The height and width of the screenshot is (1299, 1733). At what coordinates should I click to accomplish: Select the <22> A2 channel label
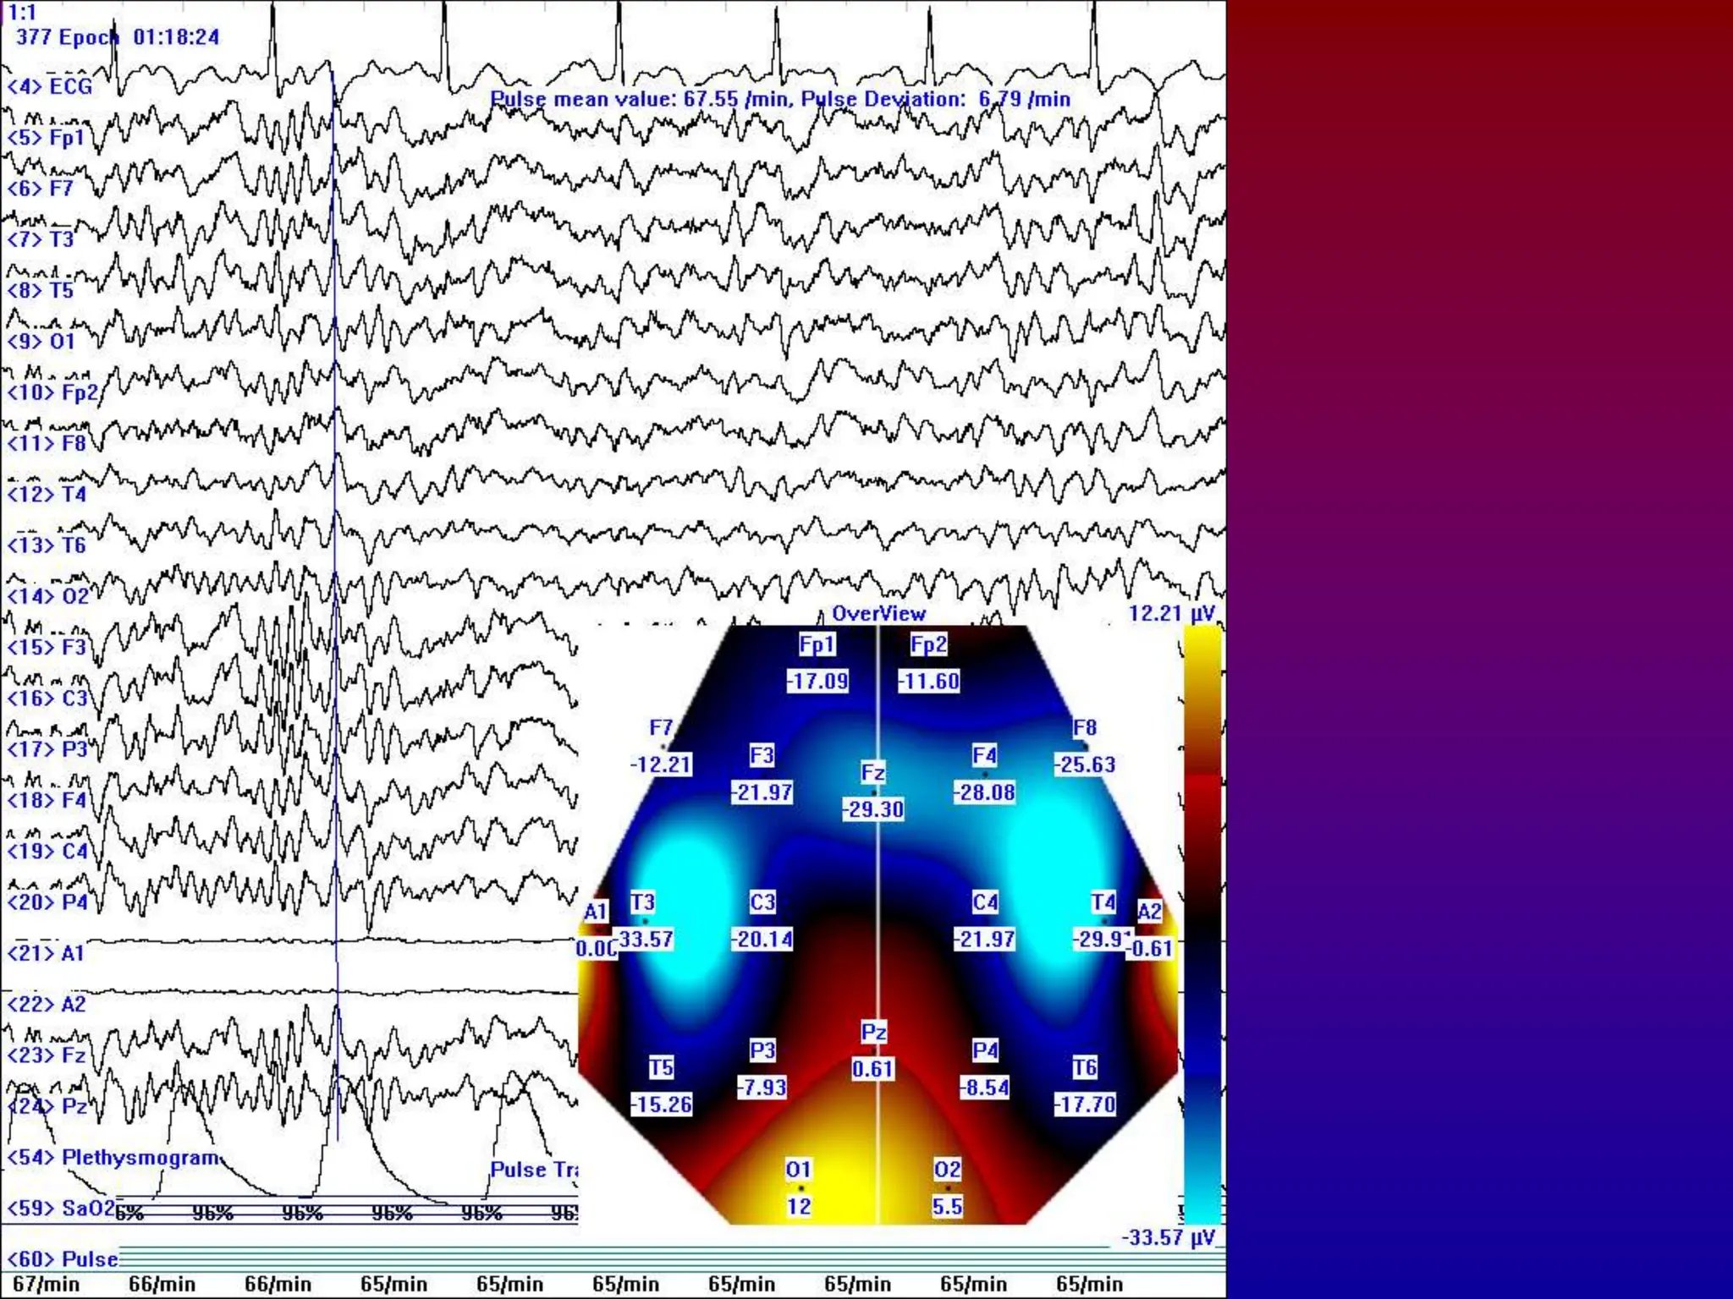(47, 1004)
